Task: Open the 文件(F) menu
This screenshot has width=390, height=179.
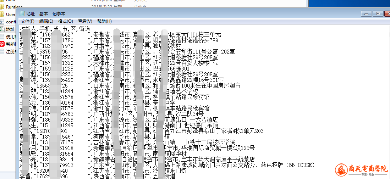Action: [28, 21]
